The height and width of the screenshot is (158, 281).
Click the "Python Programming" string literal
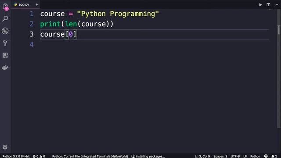pos(118,14)
